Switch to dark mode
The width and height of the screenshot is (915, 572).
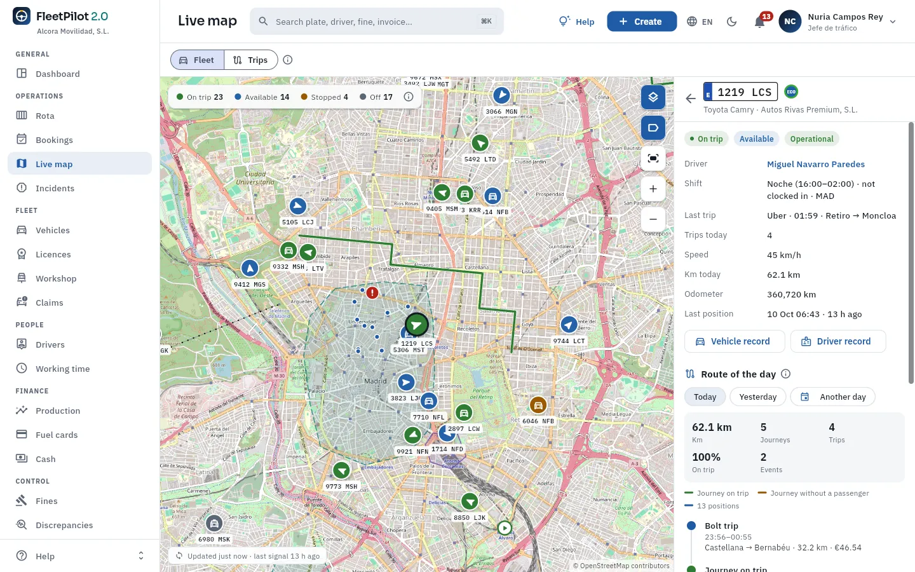[x=732, y=22]
